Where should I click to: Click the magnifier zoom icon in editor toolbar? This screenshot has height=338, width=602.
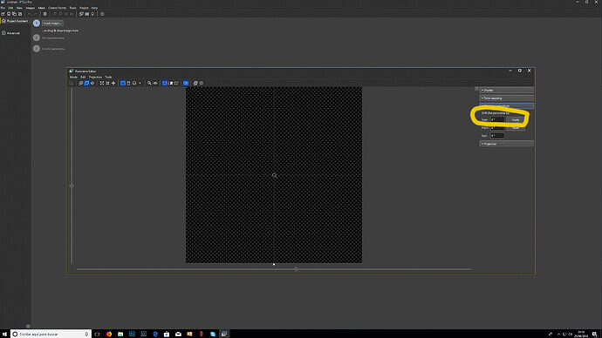tap(149, 83)
